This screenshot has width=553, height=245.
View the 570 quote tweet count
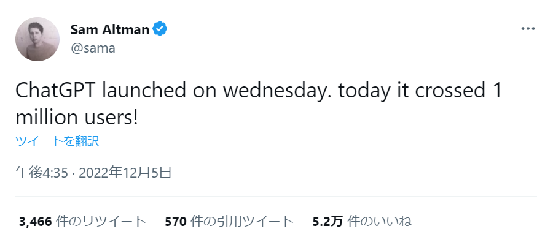coord(175,222)
